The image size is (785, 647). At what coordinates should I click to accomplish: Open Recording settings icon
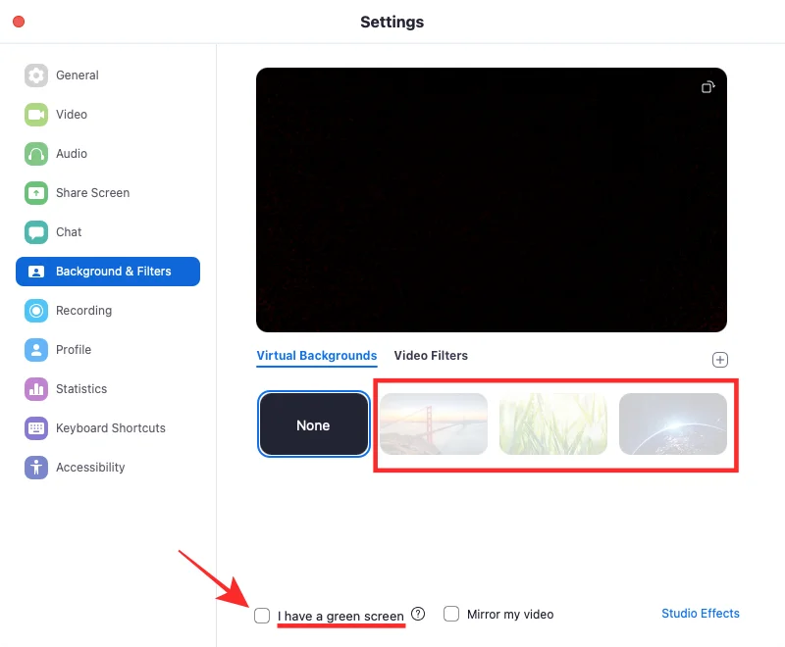coord(36,311)
